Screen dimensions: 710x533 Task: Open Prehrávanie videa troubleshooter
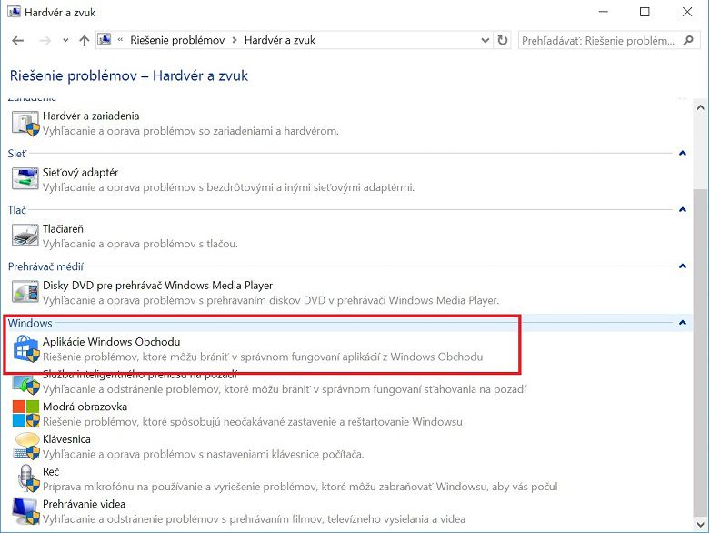tap(84, 504)
